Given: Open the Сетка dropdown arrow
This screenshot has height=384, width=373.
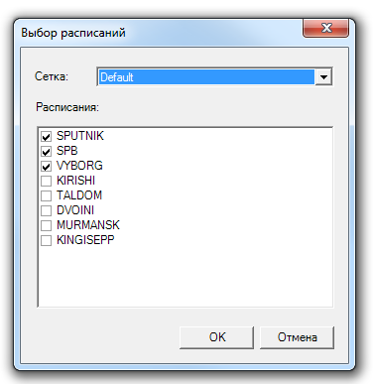Looking at the screenshot, I should pos(323,77).
